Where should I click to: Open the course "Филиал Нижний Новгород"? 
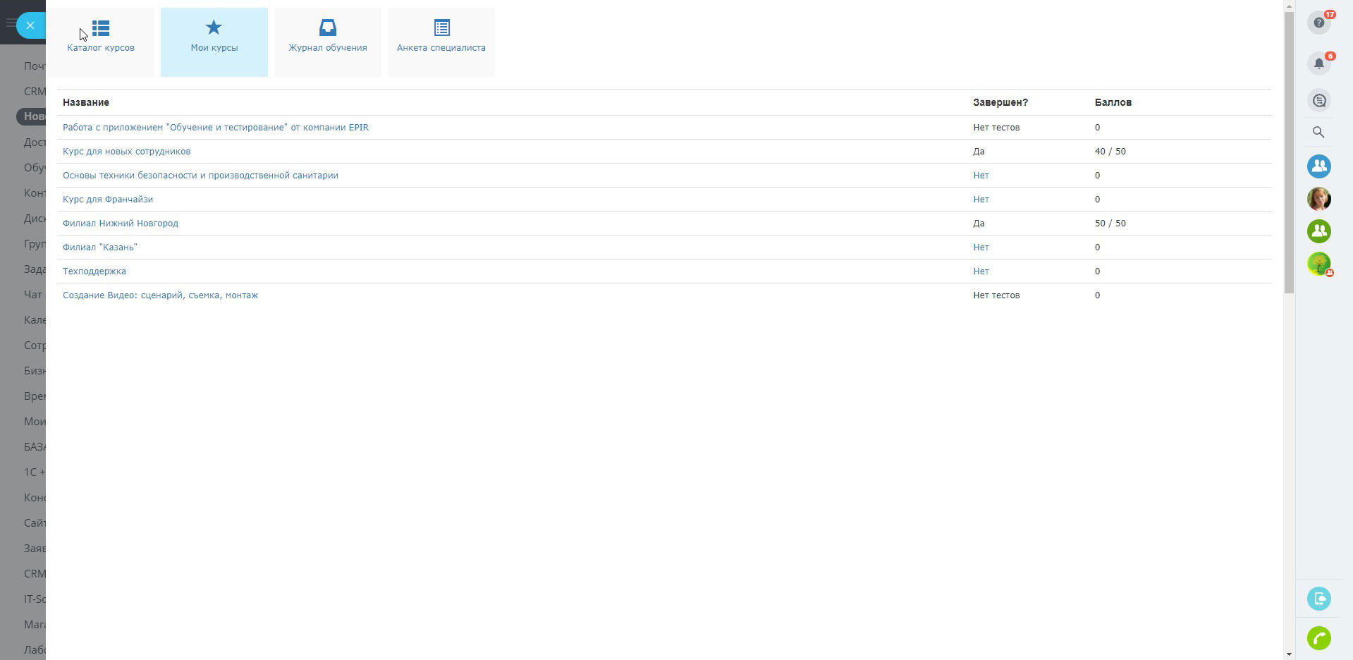121,224
